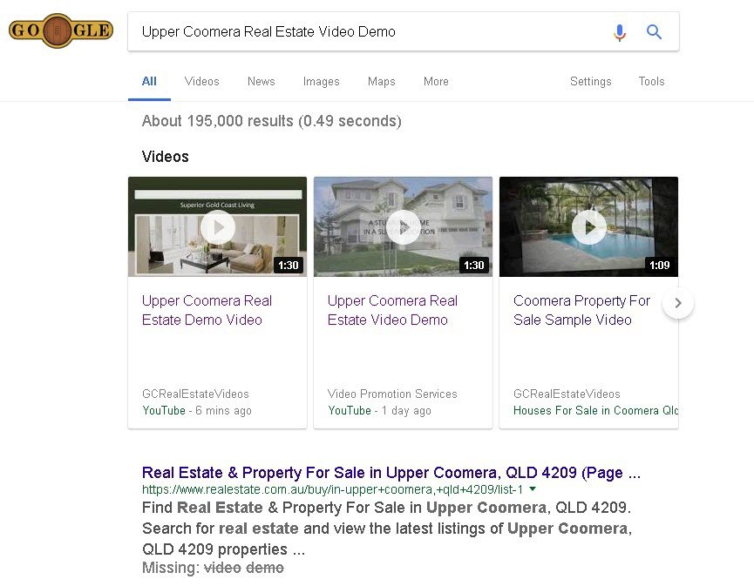Image resolution: width=754 pixels, height=586 pixels.
Task: Switch to the Images tab
Action: pyautogui.click(x=321, y=81)
